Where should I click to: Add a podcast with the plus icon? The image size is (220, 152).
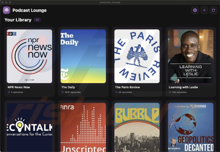point(204,10)
